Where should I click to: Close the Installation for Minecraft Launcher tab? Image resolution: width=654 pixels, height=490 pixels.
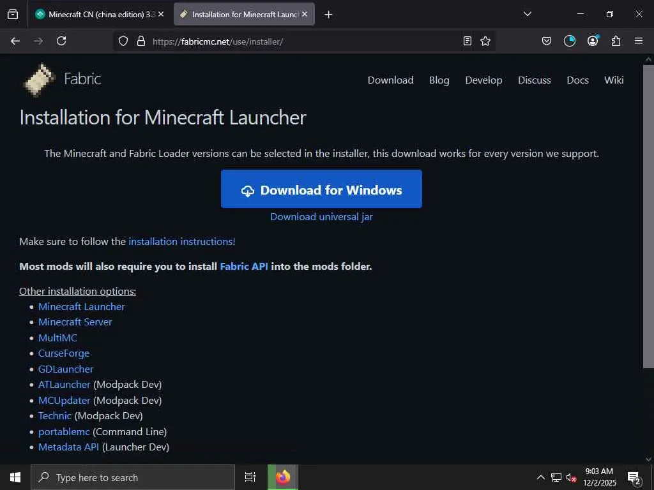(305, 14)
